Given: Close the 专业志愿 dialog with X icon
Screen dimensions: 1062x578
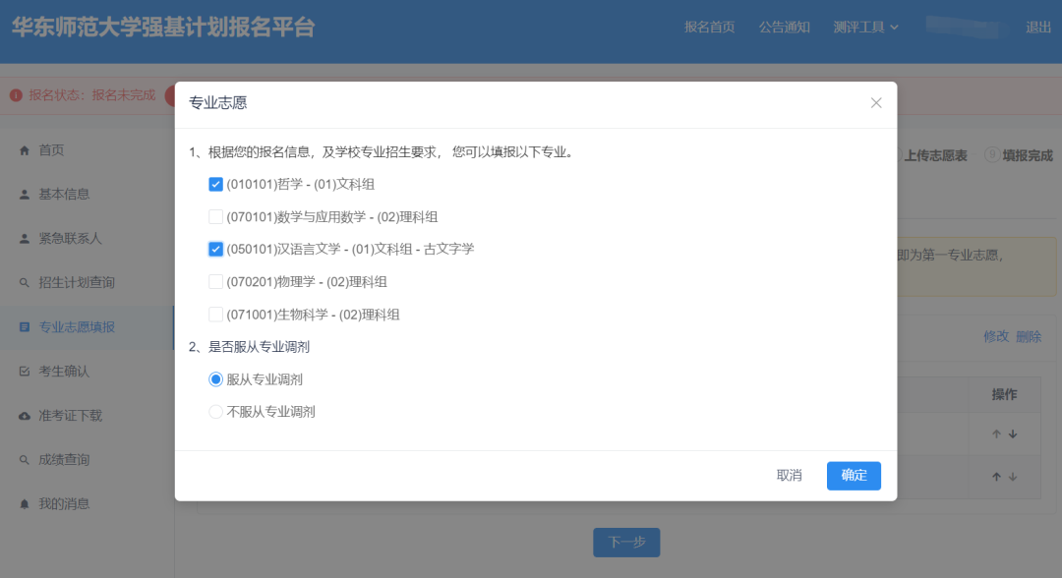Looking at the screenshot, I should pyautogui.click(x=876, y=103).
